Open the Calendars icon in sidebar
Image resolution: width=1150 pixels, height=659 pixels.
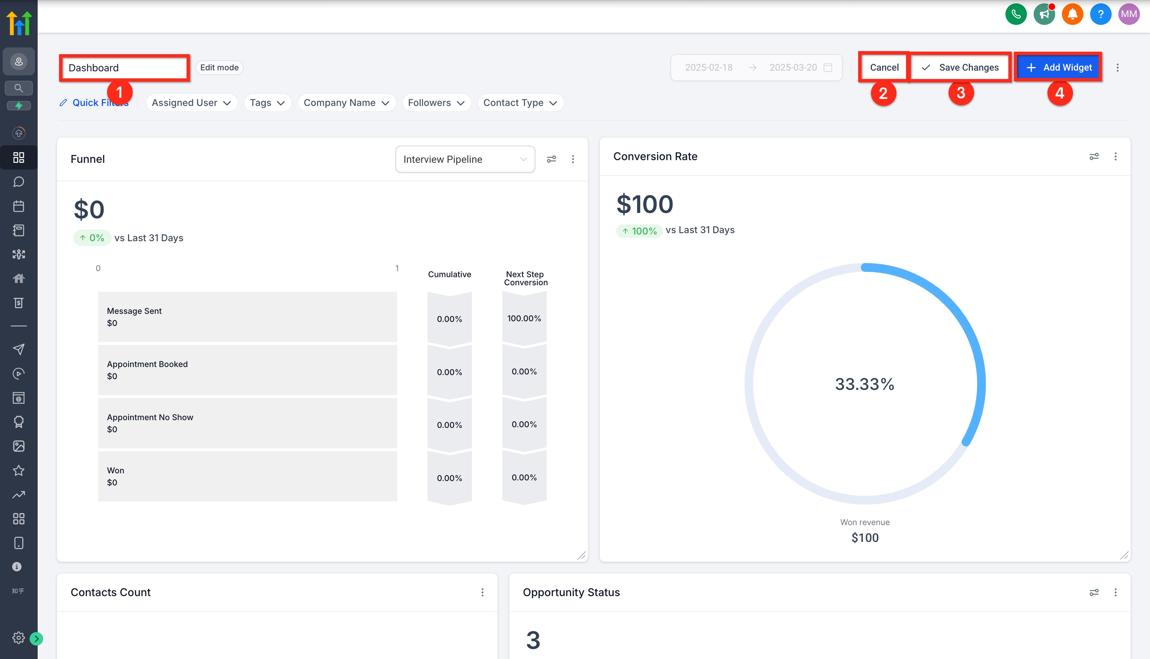[x=18, y=206]
